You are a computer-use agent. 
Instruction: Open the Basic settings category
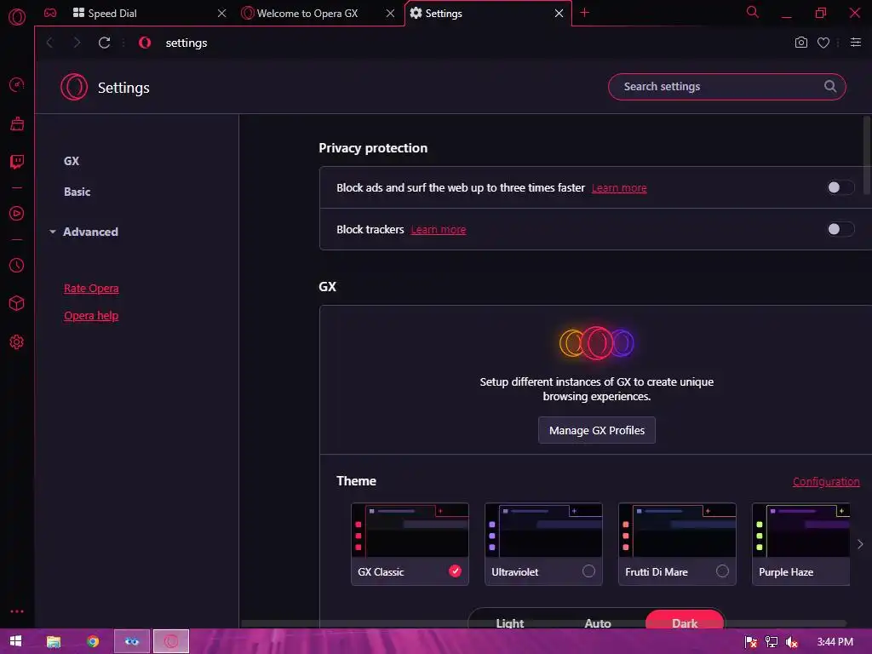click(77, 192)
